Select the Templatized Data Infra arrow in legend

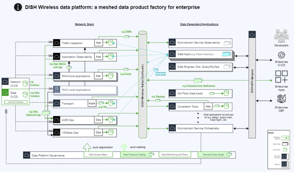pyautogui.click(x=286, y=138)
